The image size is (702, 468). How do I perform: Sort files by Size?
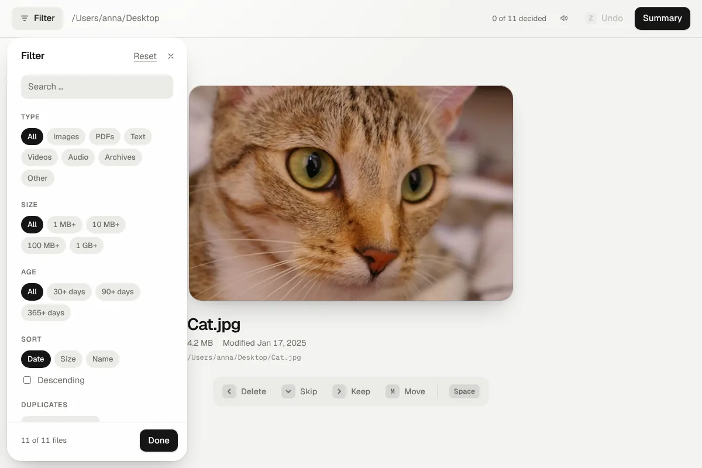68,359
